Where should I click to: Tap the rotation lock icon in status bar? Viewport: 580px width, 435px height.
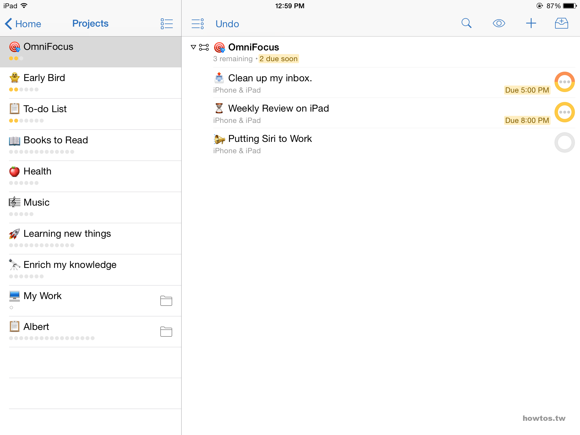[x=540, y=6]
